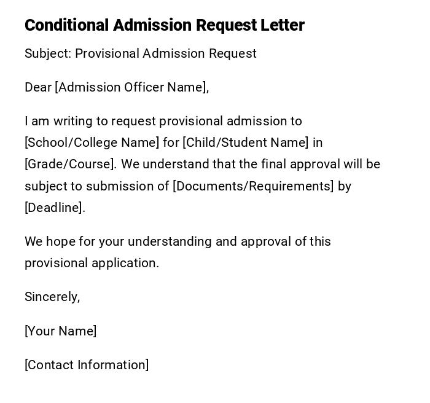Click the We hope for your understanding line
This screenshot has width=430, height=403.
point(178,241)
